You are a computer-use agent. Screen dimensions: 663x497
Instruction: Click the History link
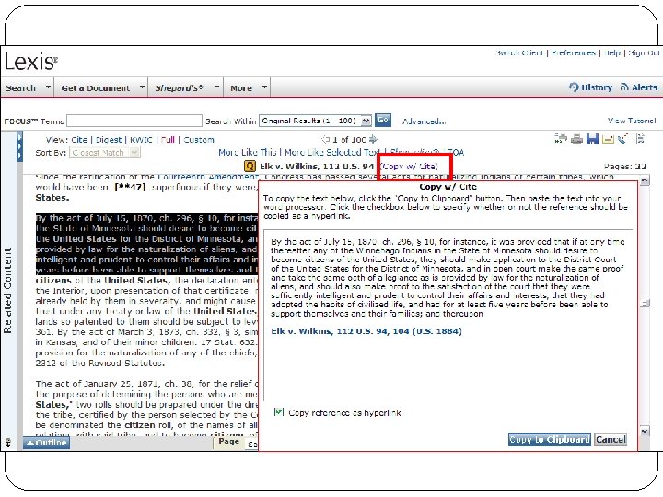click(x=596, y=87)
